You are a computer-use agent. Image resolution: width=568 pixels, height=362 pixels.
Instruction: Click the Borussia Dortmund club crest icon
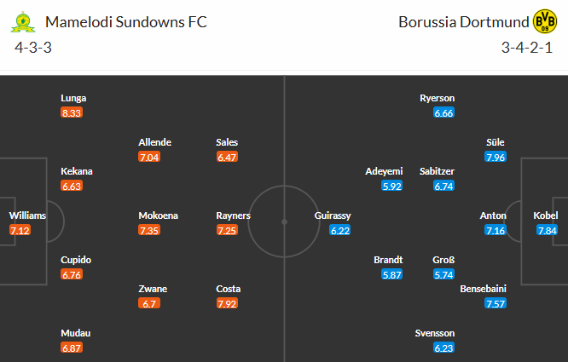(543, 21)
